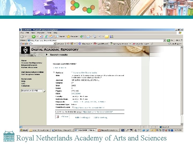The height and width of the screenshot is (145, 193).
Task: Click the author name link
Action: click(x=84, y=73)
